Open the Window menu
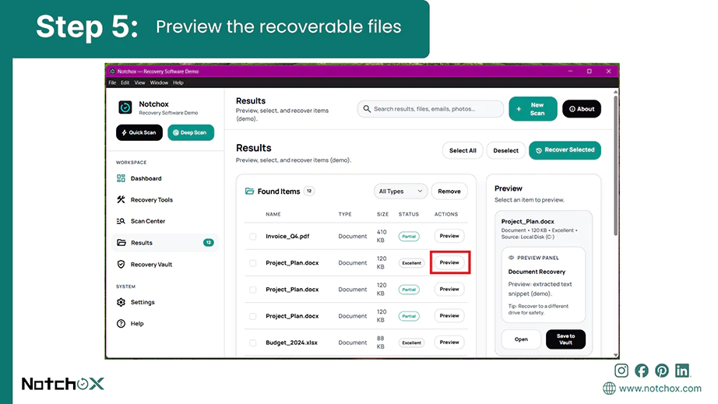The height and width of the screenshot is (404, 718). point(159,83)
